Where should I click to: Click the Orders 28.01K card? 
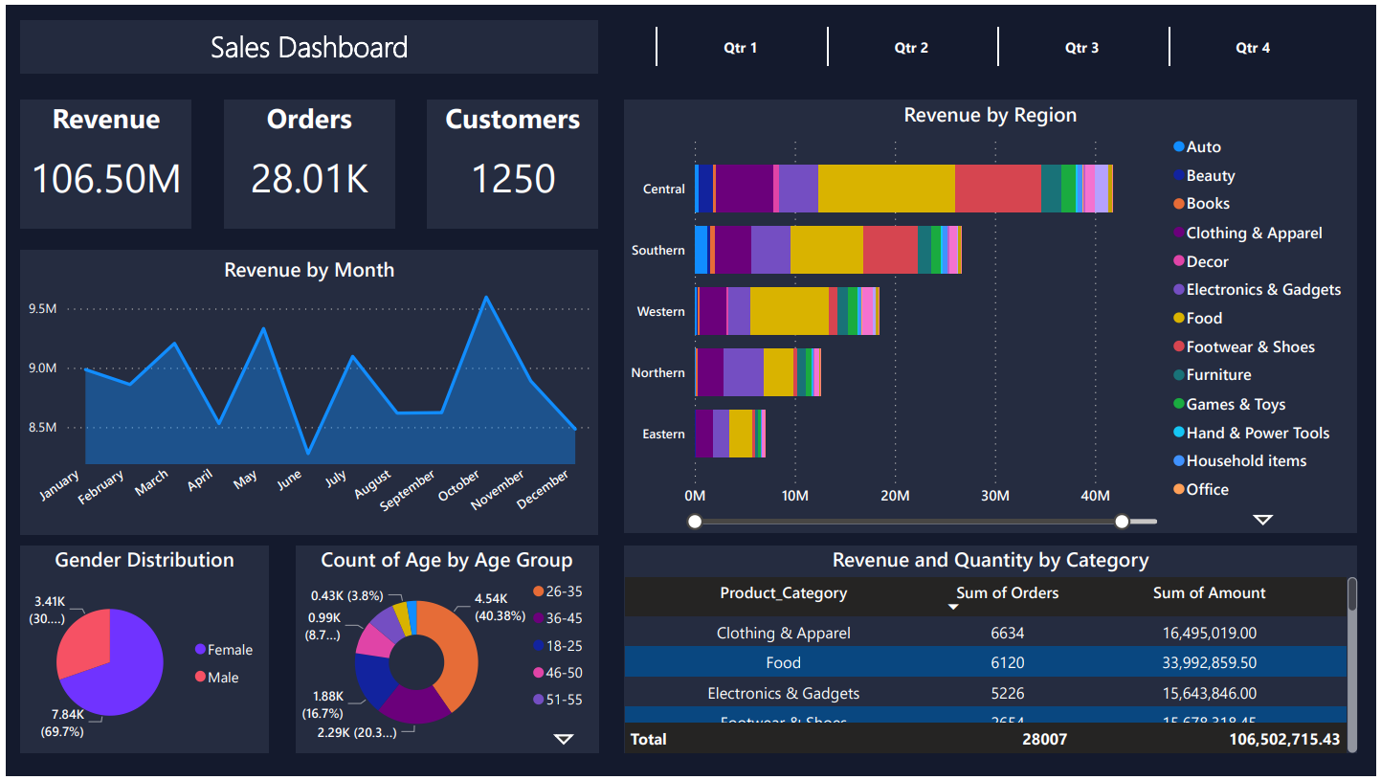click(x=309, y=164)
